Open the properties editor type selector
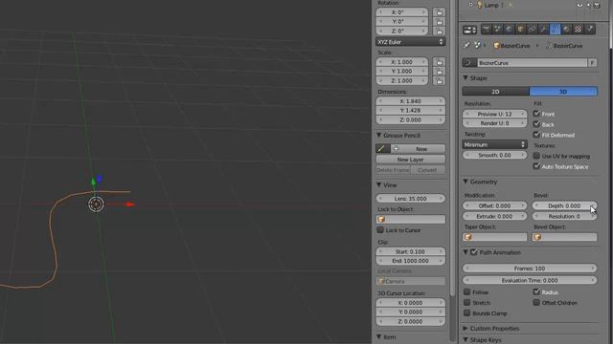This screenshot has width=613, height=344. [469, 30]
